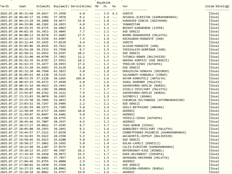Viewport: 232px width, 174px height.
Task: Select the SURIYE row with magnitude 4.1
Action: [128, 13]
